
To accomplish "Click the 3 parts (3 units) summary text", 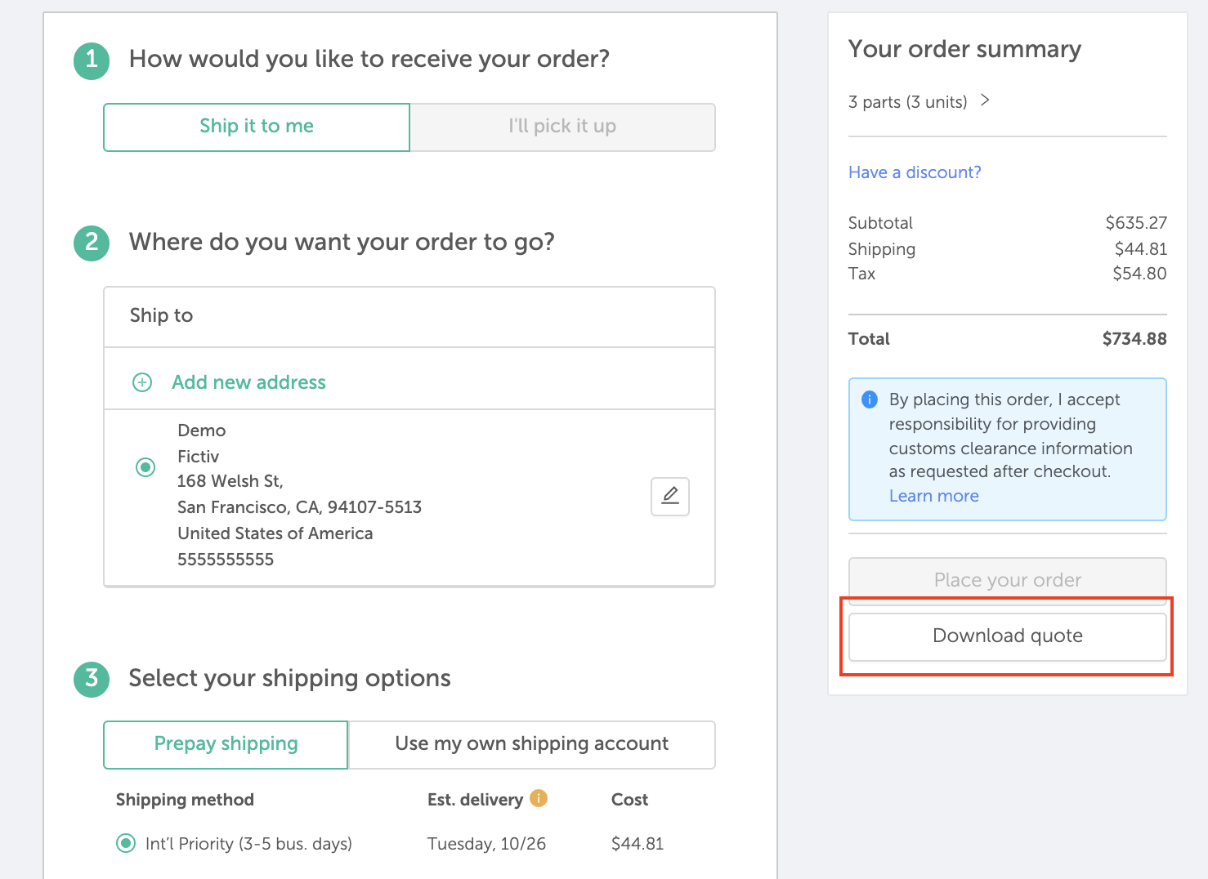I will pyautogui.click(x=907, y=102).
